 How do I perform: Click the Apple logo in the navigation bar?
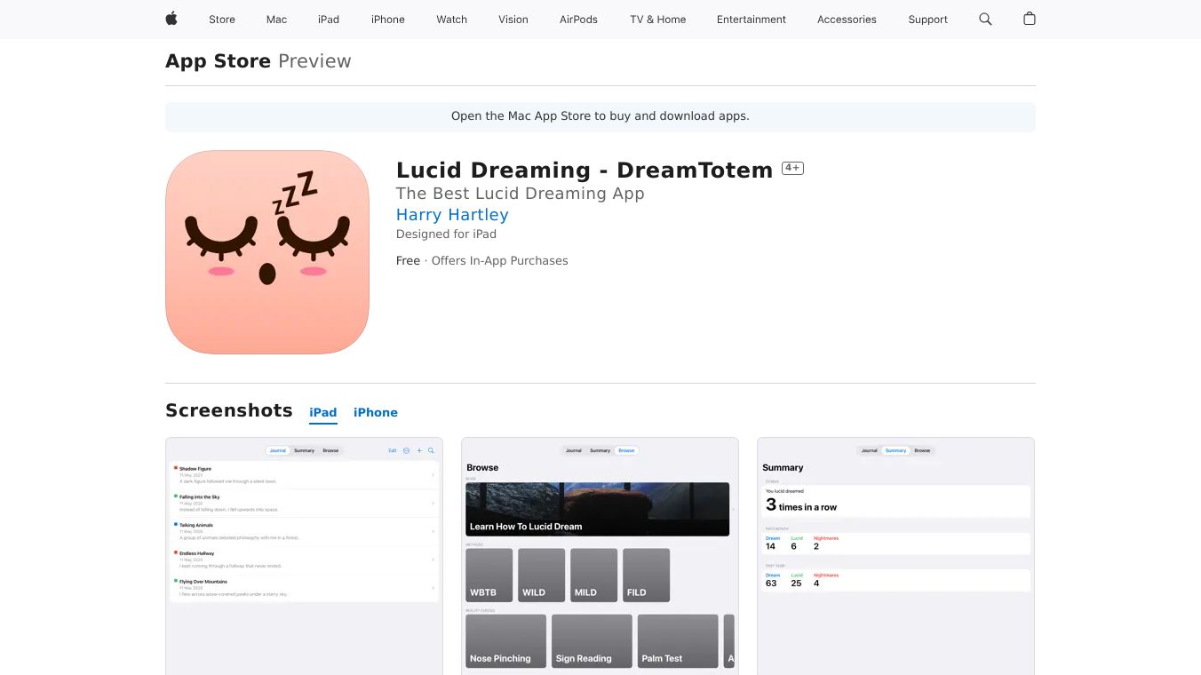click(171, 19)
